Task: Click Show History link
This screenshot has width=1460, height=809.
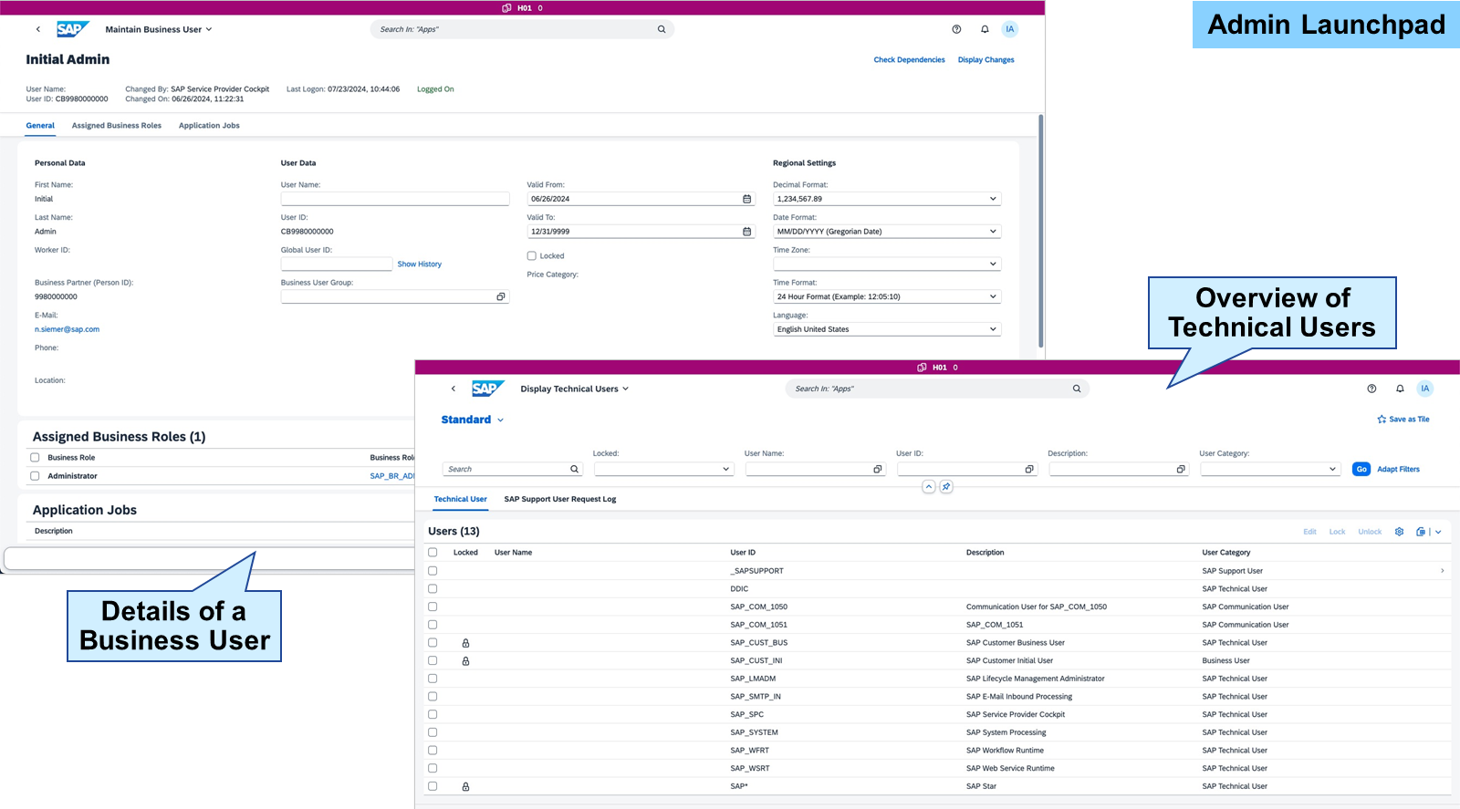Action: click(420, 264)
